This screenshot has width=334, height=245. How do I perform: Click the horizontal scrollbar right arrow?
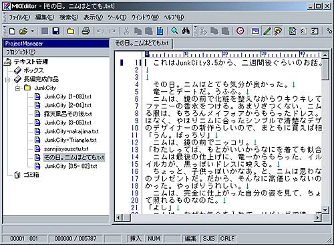(x=318, y=218)
